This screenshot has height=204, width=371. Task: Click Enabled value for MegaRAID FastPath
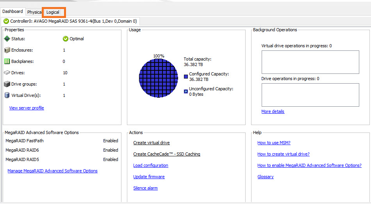[x=111, y=141]
